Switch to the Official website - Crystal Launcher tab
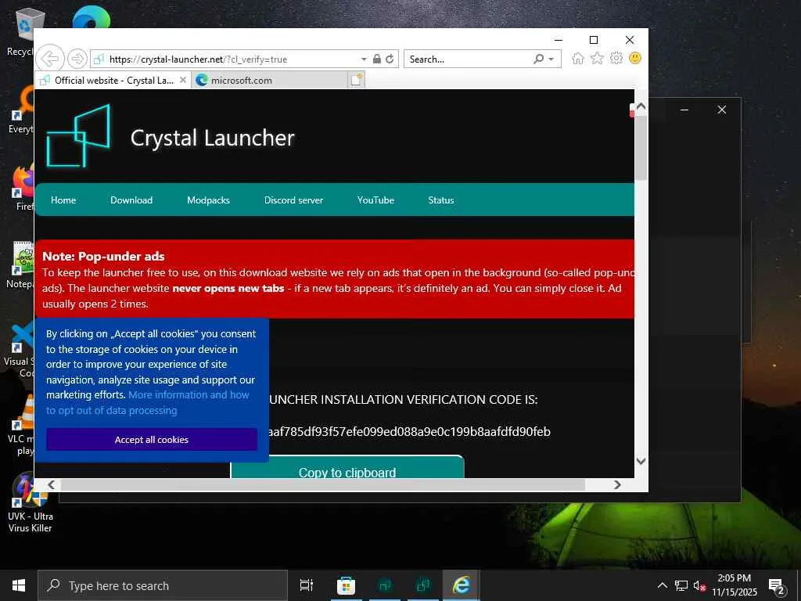 click(x=113, y=81)
